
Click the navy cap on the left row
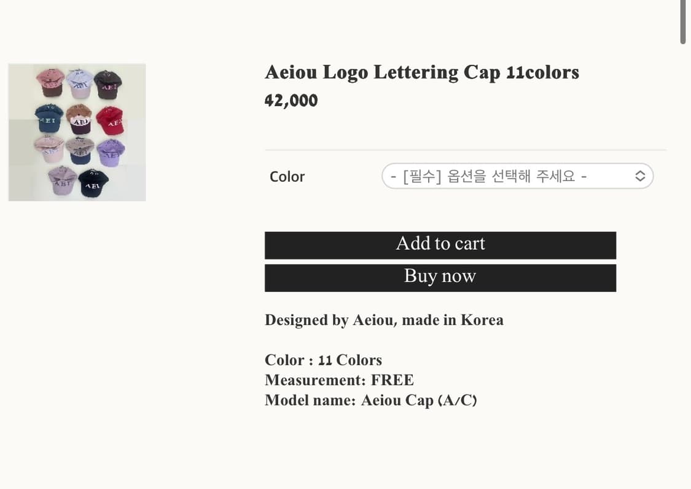pyautogui.click(x=49, y=118)
